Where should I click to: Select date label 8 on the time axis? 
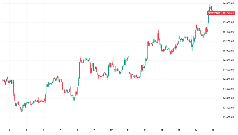pos(77,130)
